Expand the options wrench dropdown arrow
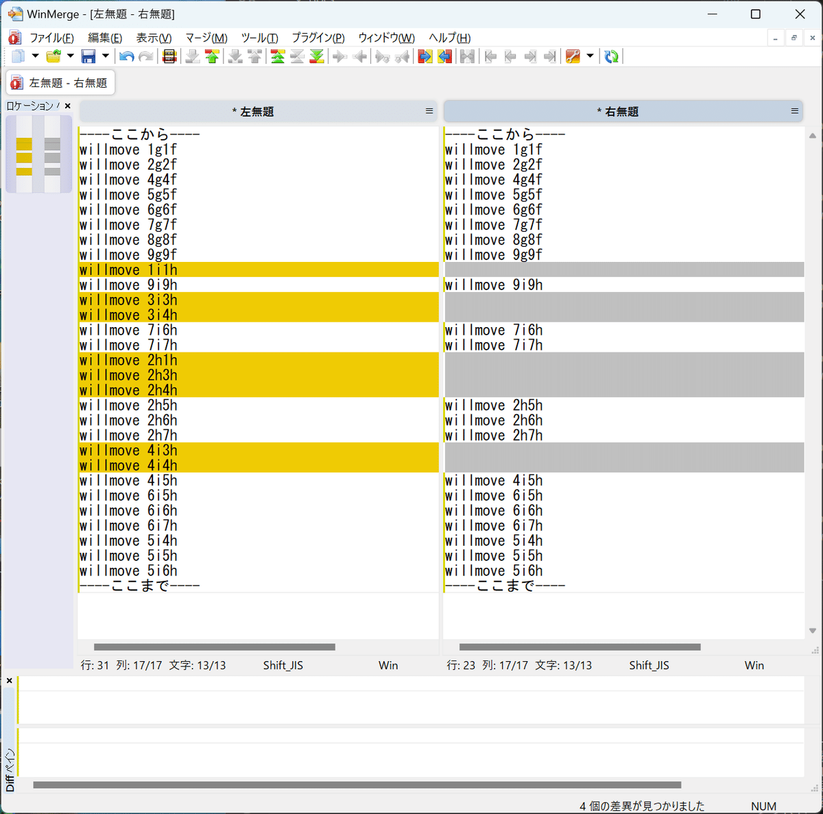Screen dimensions: 823x814 [590, 56]
